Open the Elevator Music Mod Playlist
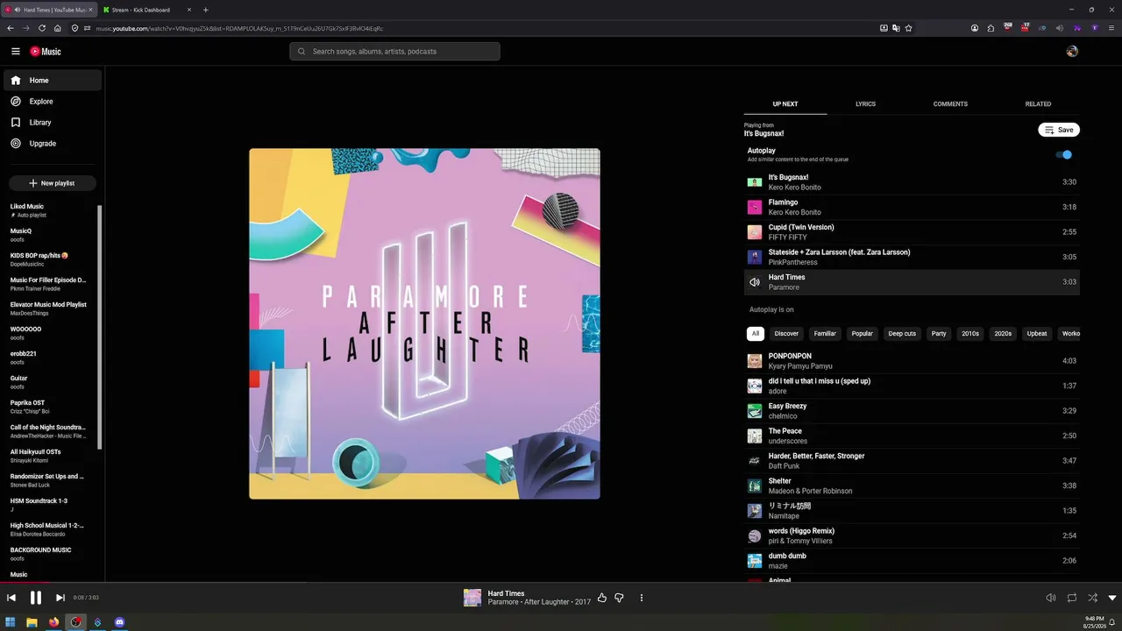 pyautogui.click(x=52, y=308)
